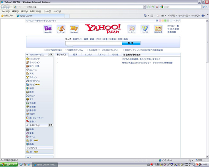Open the ファイル menu
209x167 pixels.
pos(5,11)
